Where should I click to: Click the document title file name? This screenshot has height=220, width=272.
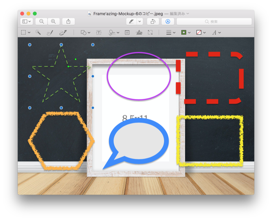click(x=128, y=14)
